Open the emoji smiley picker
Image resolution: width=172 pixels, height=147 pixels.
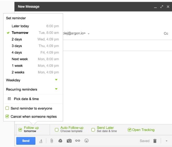86,141
